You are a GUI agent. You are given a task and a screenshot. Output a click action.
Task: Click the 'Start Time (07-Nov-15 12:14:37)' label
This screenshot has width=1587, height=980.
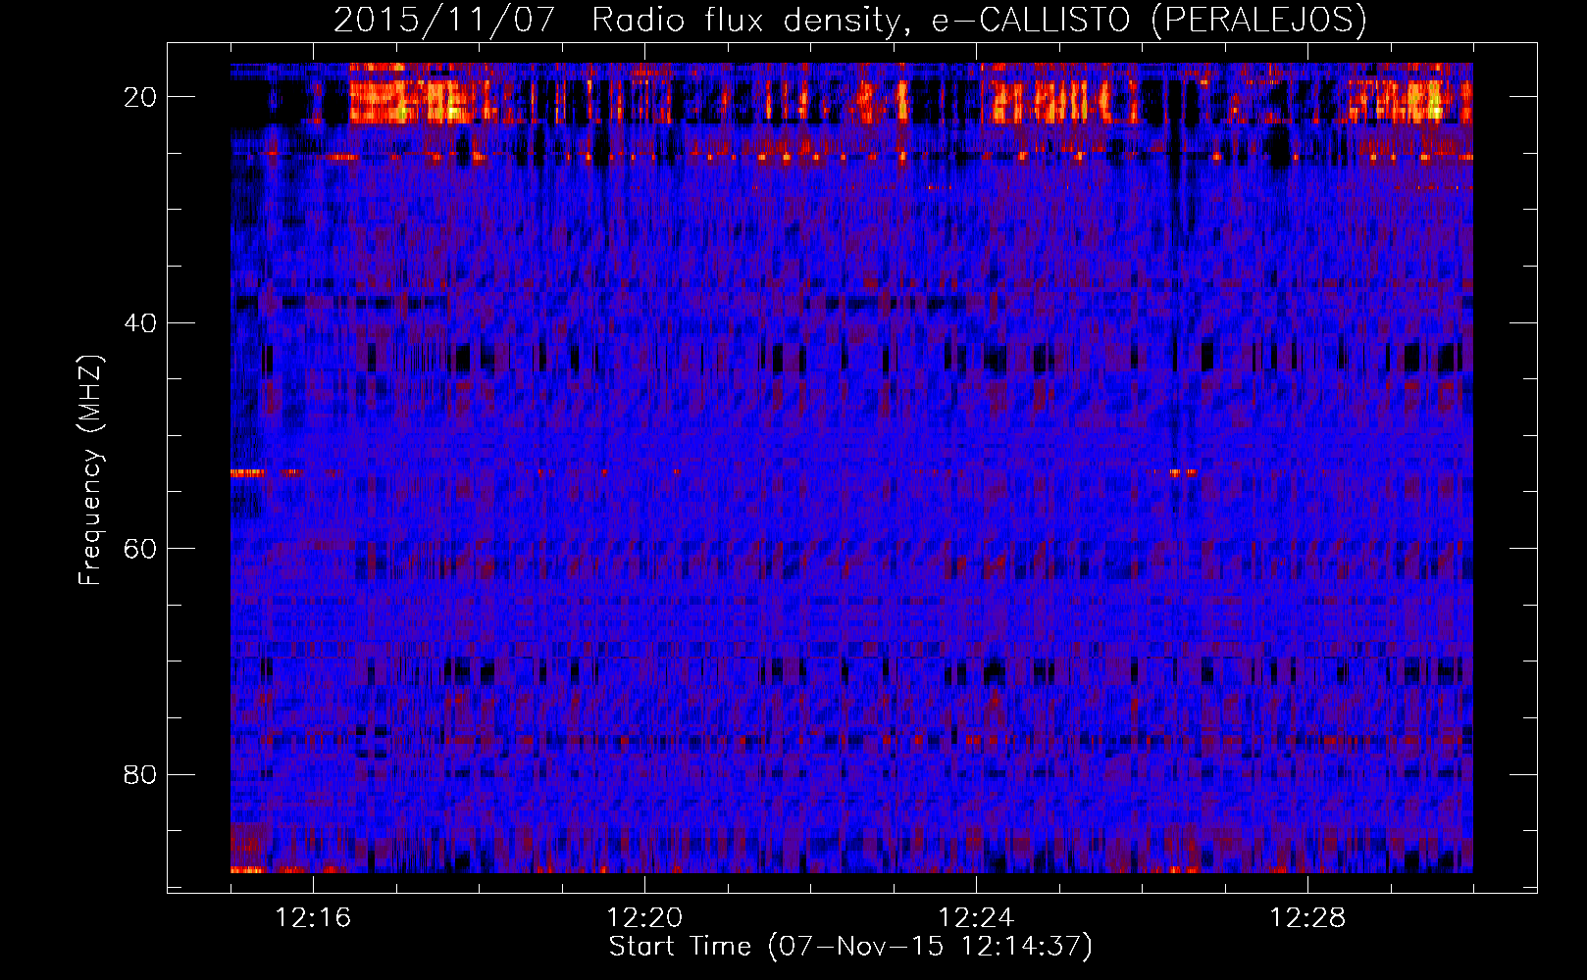[x=850, y=947]
